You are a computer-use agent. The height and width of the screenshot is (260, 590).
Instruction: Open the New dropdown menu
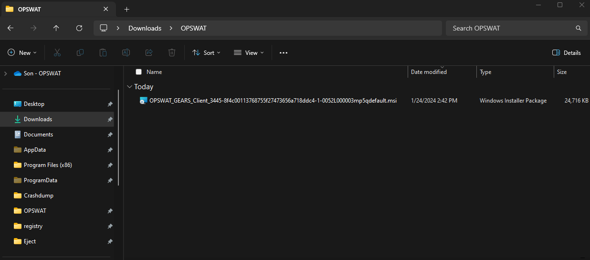point(22,52)
